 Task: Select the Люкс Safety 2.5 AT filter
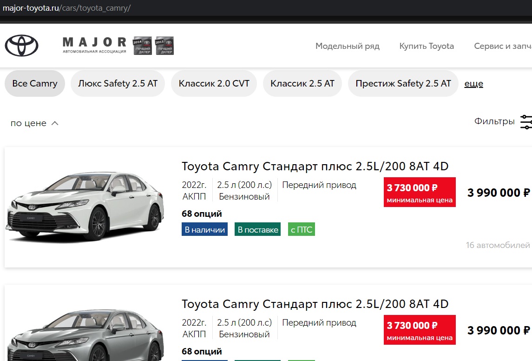click(118, 84)
